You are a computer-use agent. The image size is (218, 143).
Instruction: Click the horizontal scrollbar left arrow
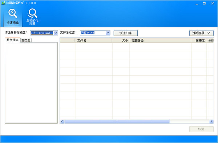pyautogui.click(x=62, y=122)
